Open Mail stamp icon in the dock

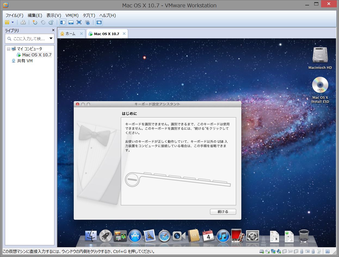pos(149,236)
